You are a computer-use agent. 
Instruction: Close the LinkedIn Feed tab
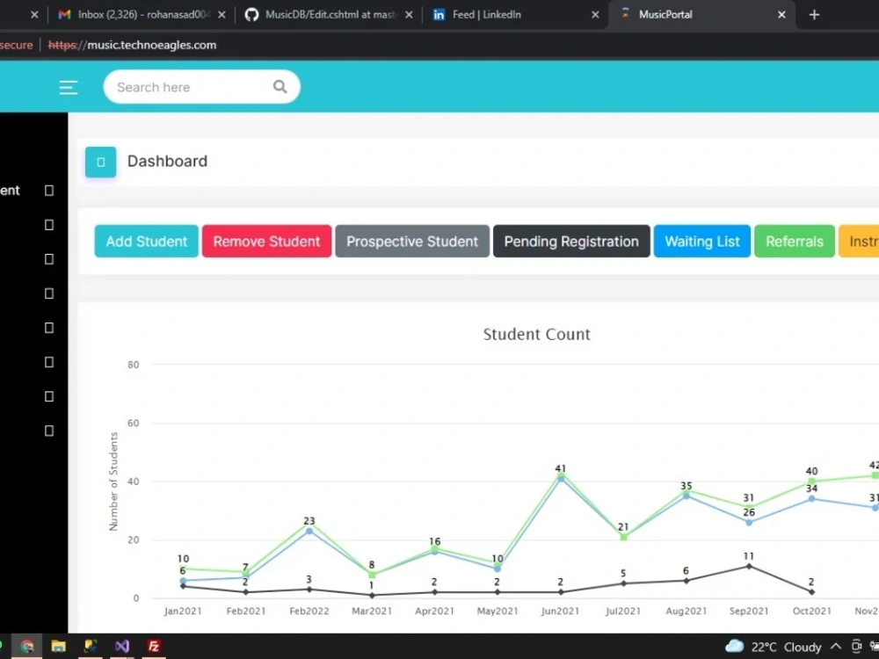point(595,15)
